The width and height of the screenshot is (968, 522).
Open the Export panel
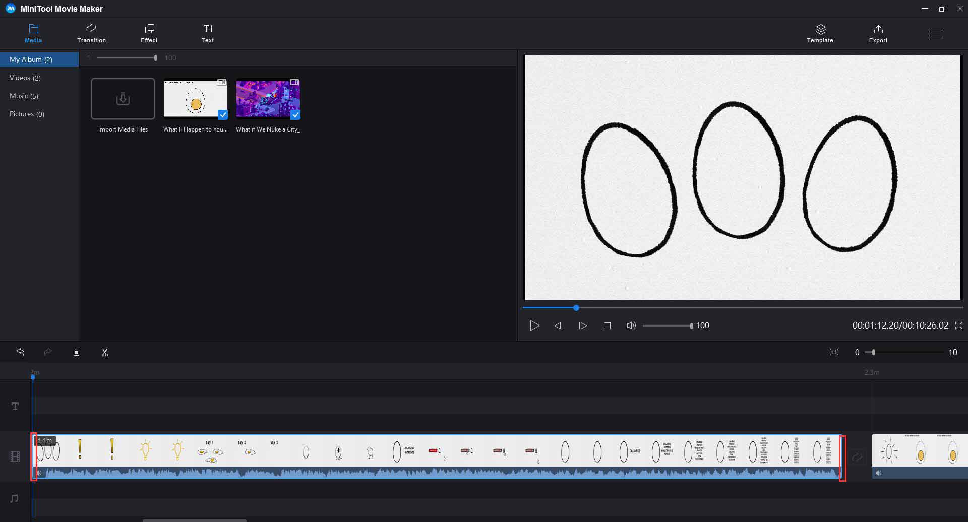coord(878,33)
